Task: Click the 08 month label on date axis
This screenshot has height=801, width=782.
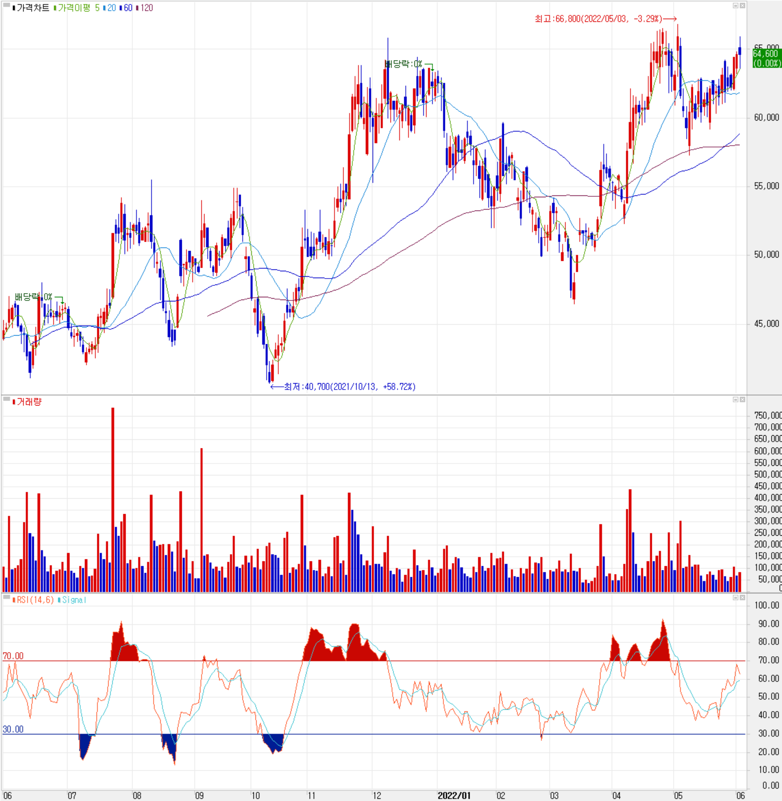Action: coord(137,796)
